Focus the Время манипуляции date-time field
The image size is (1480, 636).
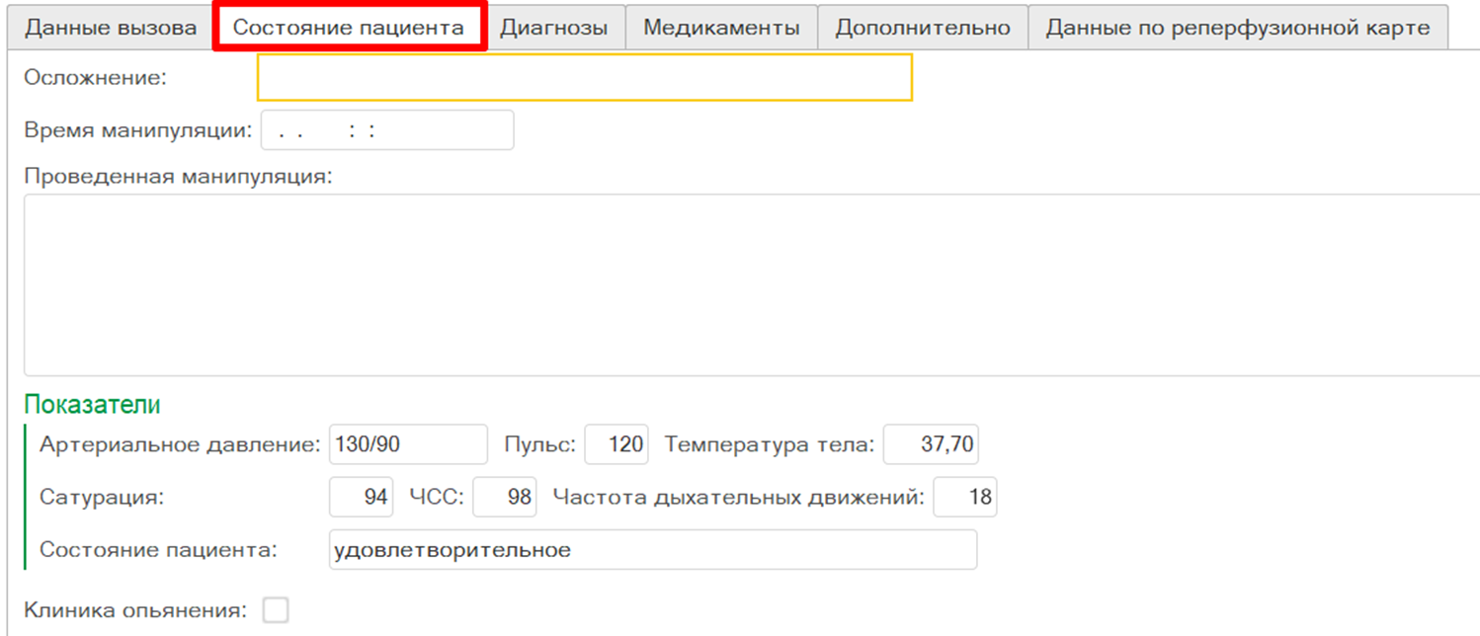click(387, 130)
